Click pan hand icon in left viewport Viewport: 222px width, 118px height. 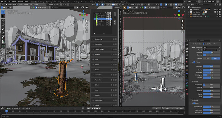pyautogui.click(x=87, y=25)
